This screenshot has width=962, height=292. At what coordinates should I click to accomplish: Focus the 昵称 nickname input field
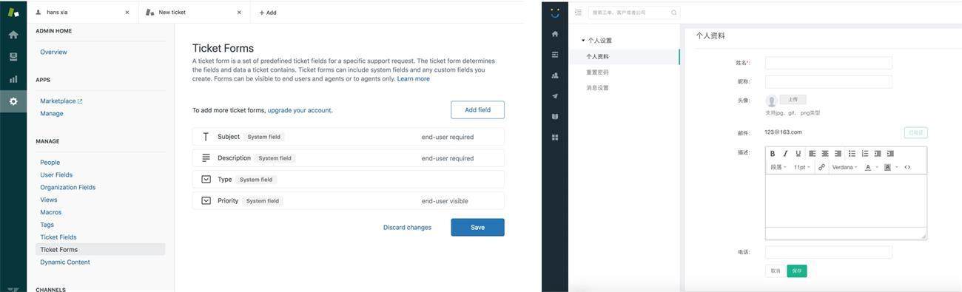click(829, 81)
